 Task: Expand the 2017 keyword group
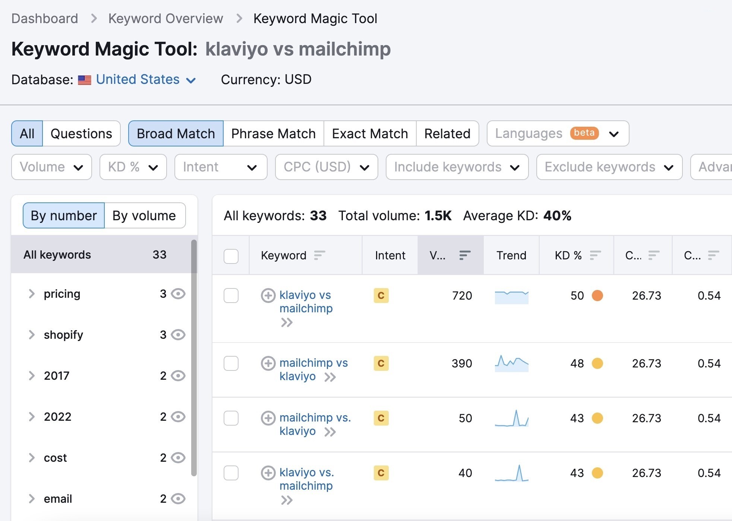click(32, 376)
